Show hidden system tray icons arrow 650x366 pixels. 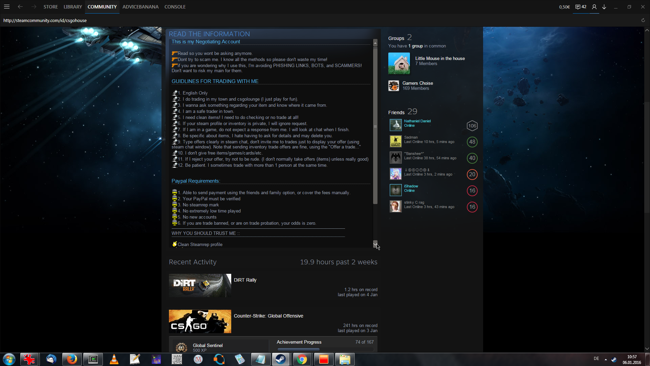606,359
